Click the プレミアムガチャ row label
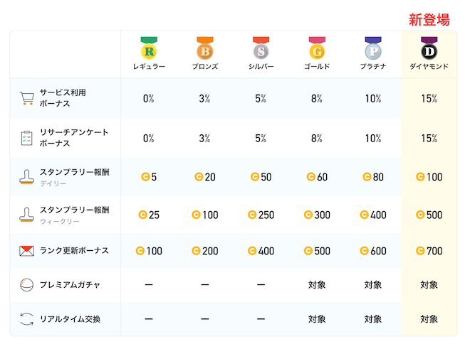465x344 pixels. pos(70,285)
